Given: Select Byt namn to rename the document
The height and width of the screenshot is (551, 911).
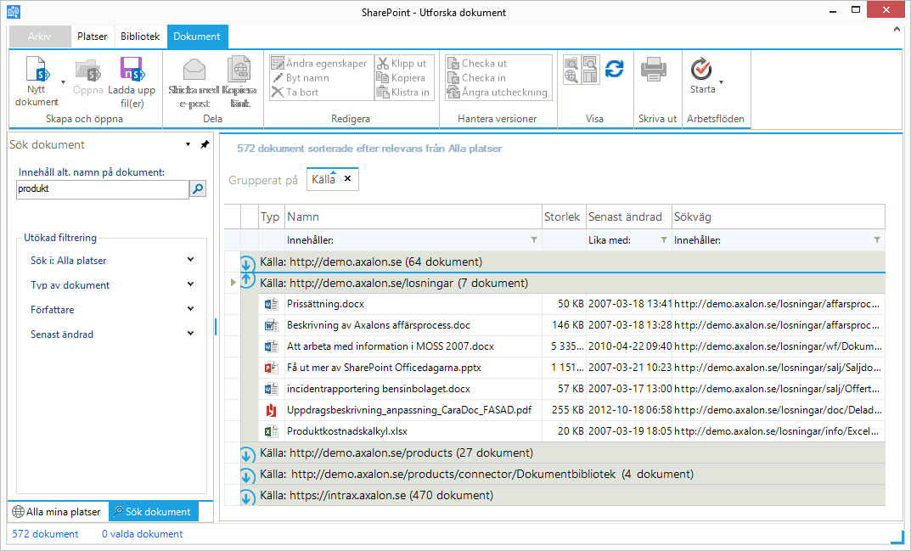Looking at the screenshot, I should click(301, 78).
